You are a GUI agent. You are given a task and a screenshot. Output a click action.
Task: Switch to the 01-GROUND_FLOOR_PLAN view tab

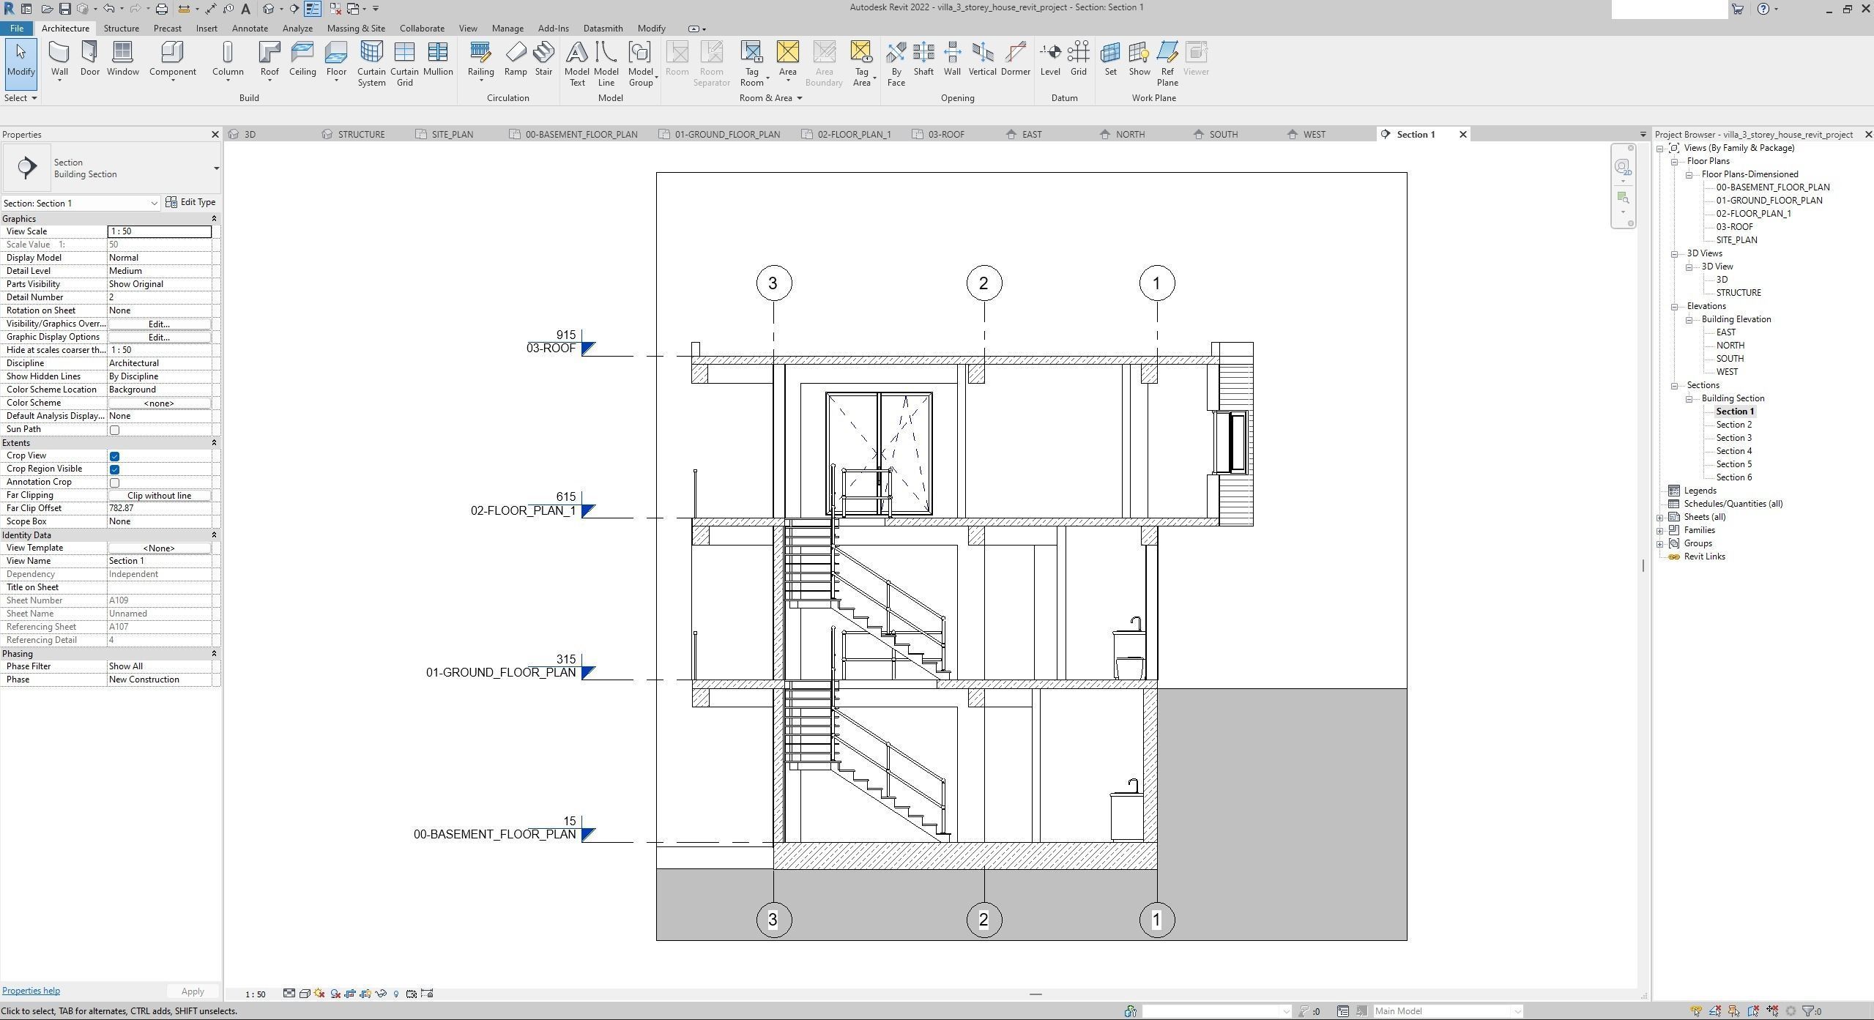tap(726, 135)
